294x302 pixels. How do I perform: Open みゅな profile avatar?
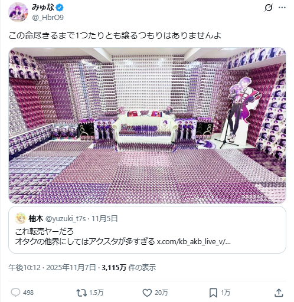(18, 12)
